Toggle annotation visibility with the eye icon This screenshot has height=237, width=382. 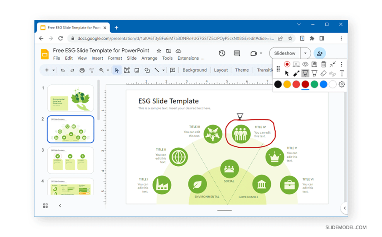click(x=305, y=64)
